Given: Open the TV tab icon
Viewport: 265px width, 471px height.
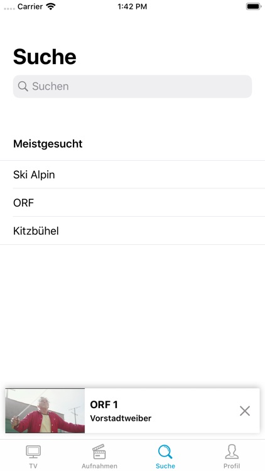Looking at the screenshot, I should click(x=33, y=452).
